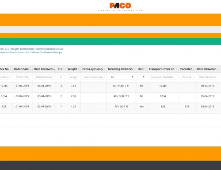Sort by Date Received column arrow
Screen dimensions: 221x170
(54, 70)
